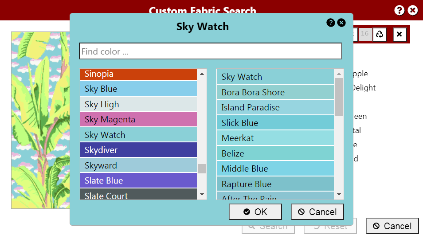Viewport: 423px width, 239px height.
Task: Choose Bora Bora Shore similar color
Action: pyautogui.click(x=275, y=92)
